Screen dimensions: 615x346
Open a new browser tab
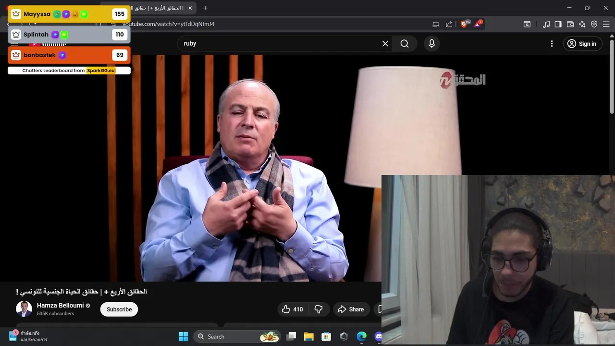(x=205, y=8)
